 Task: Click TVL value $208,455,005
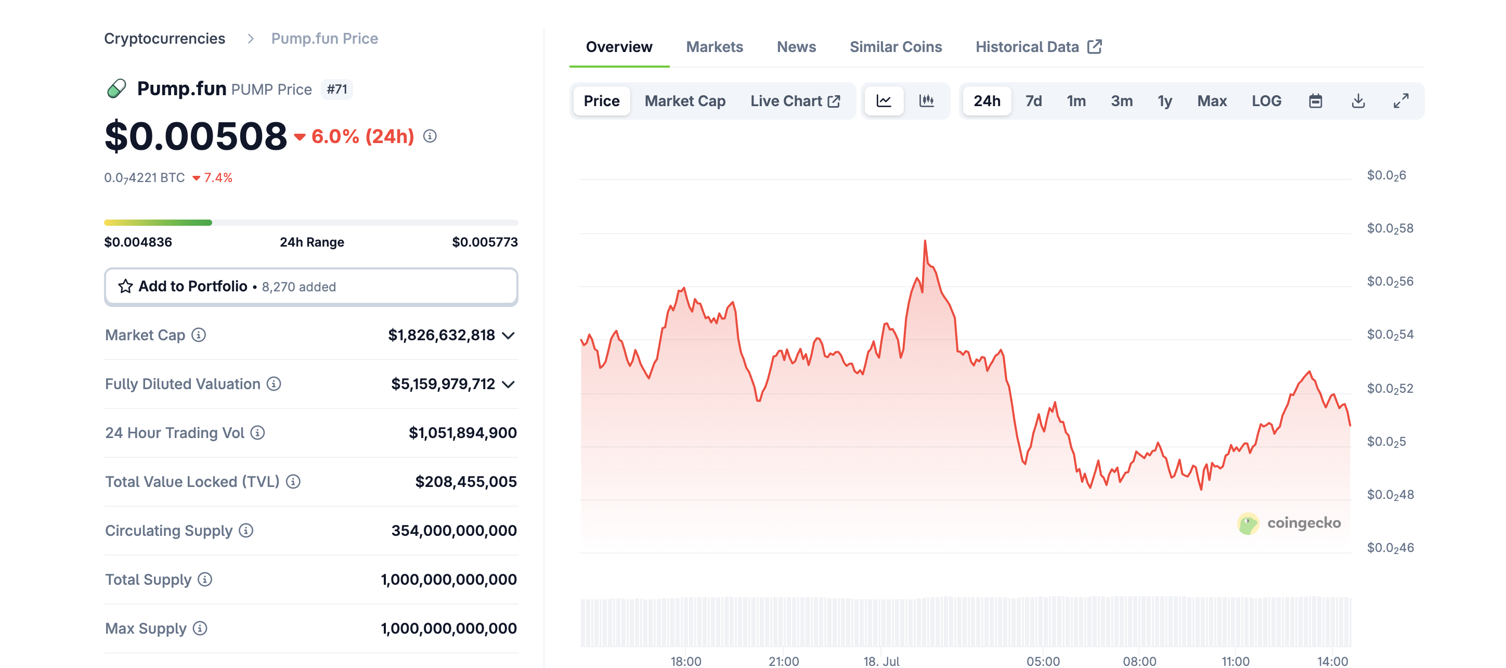coord(466,482)
